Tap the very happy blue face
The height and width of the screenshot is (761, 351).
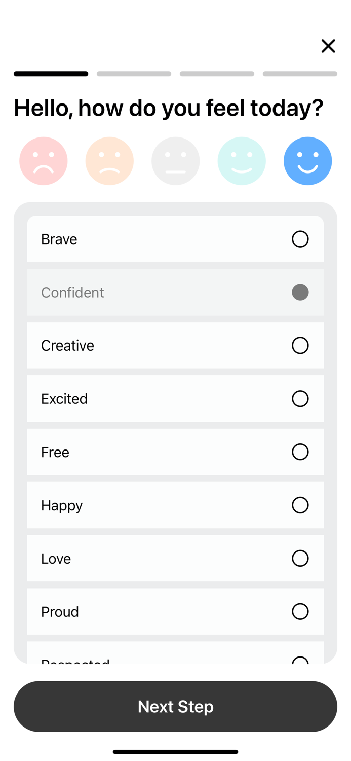tap(307, 161)
